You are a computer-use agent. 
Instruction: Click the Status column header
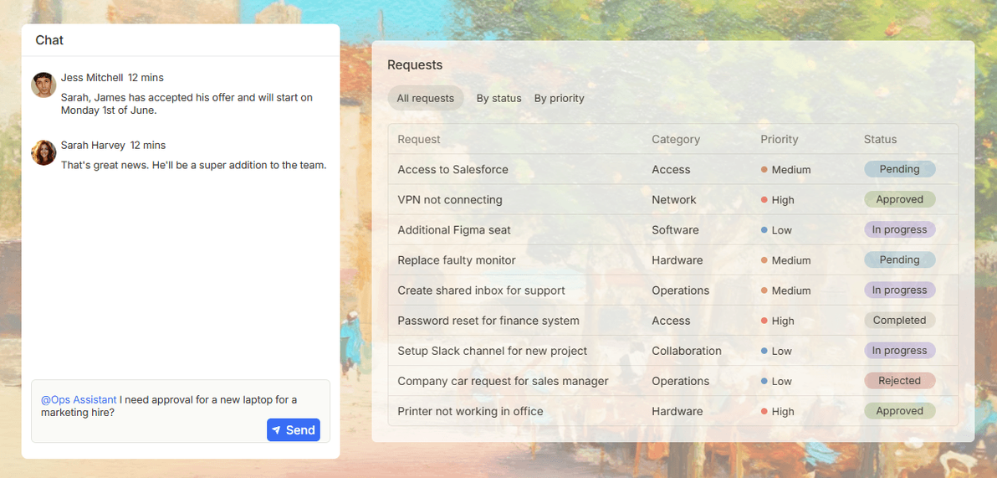click(880, 140)
